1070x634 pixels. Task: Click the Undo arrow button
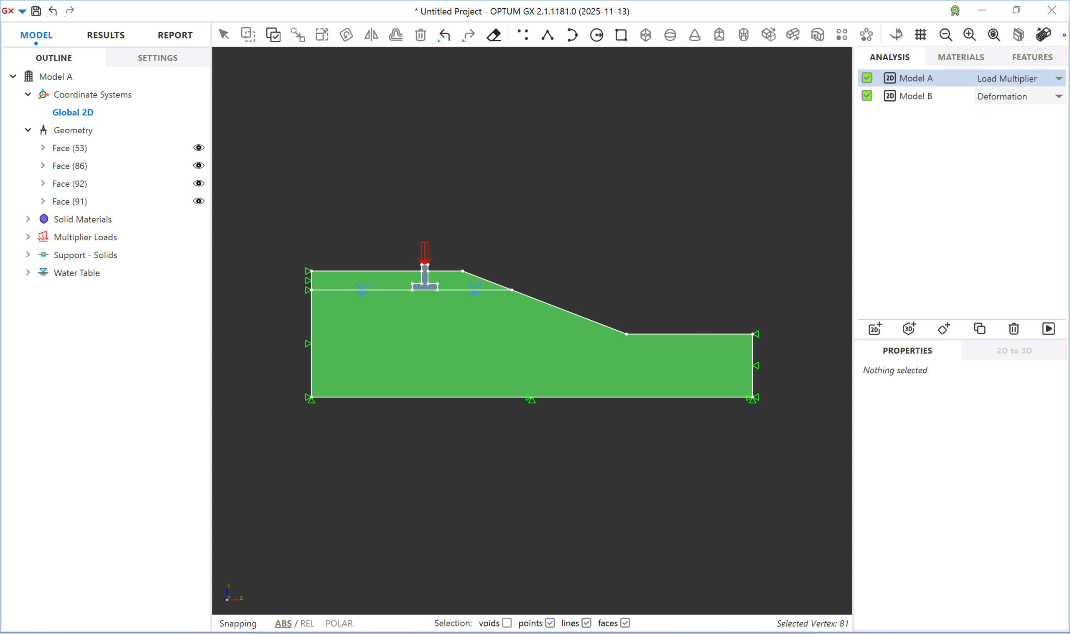pos(444,35)
